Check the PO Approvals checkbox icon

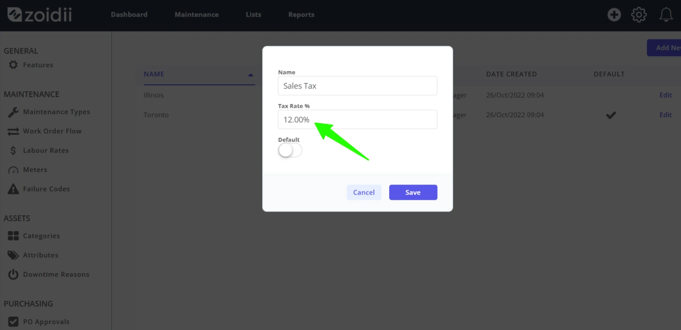point(14,322)
